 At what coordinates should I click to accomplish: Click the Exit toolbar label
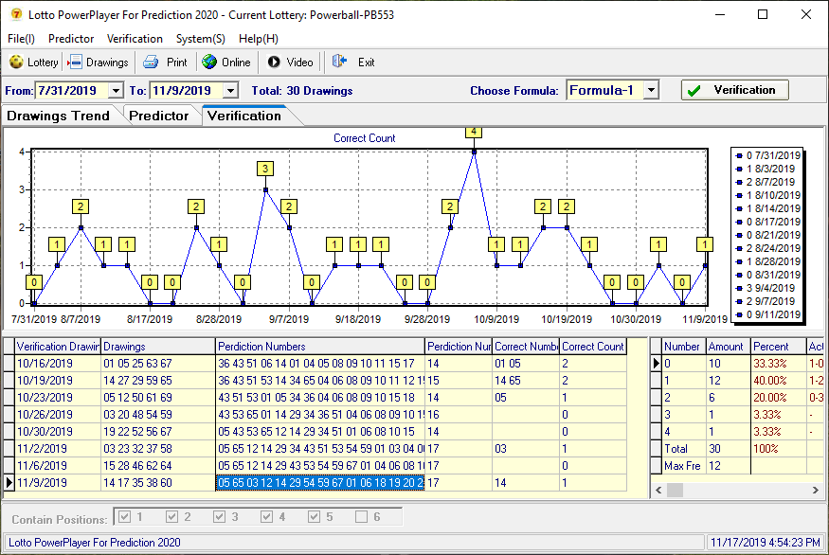point(366,63)
